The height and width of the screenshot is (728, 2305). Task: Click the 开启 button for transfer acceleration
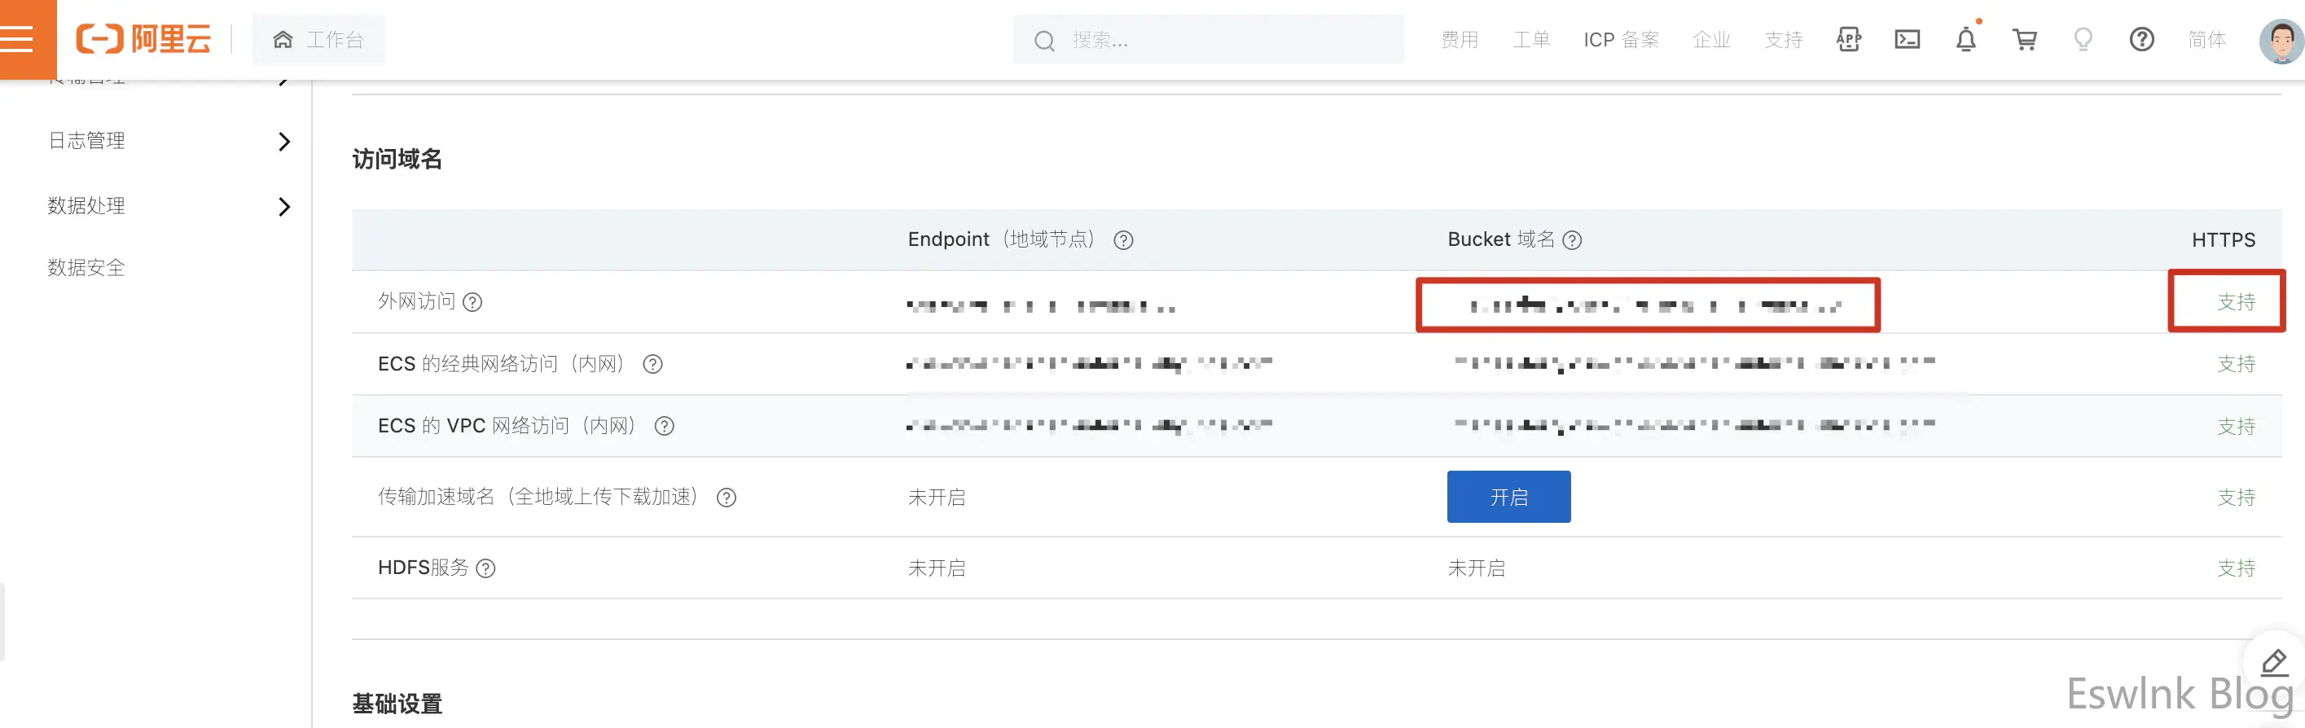click(x=1508, y=498)
